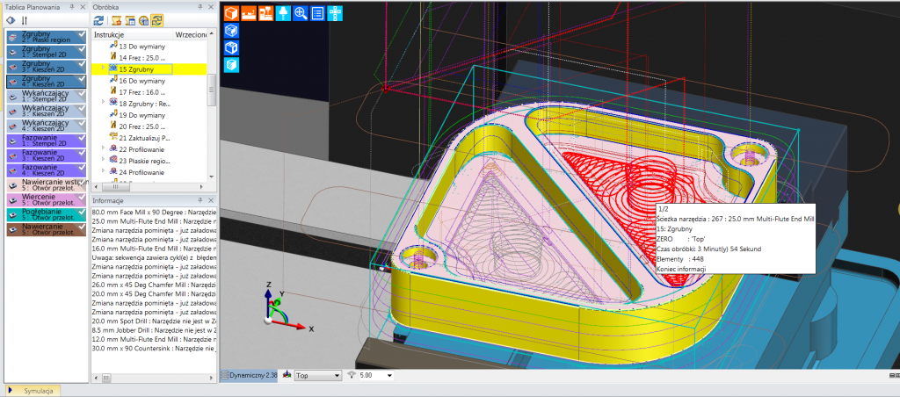The image size is (900, 397).
Task: Click the refresh icon in Obróbka toolbar
Action: [98, 20]
